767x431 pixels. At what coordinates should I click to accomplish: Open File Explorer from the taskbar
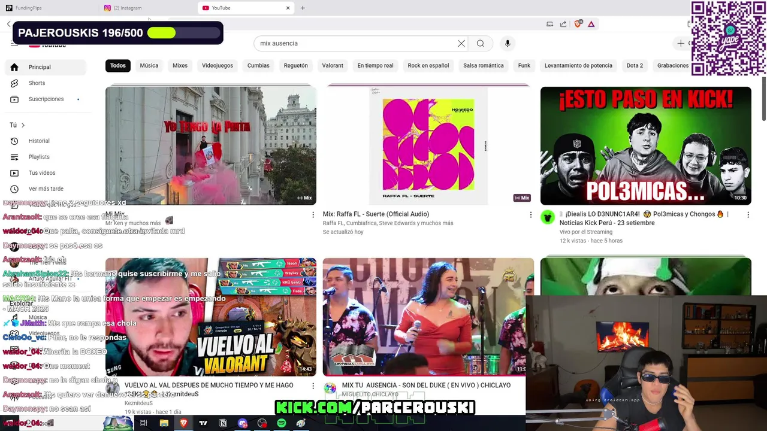point(164,423)
